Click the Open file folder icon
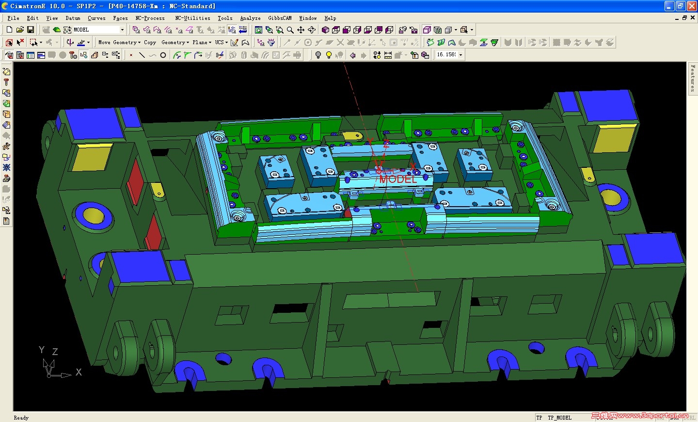This screenshot has height=422, width=698. [x=20, y=30]
